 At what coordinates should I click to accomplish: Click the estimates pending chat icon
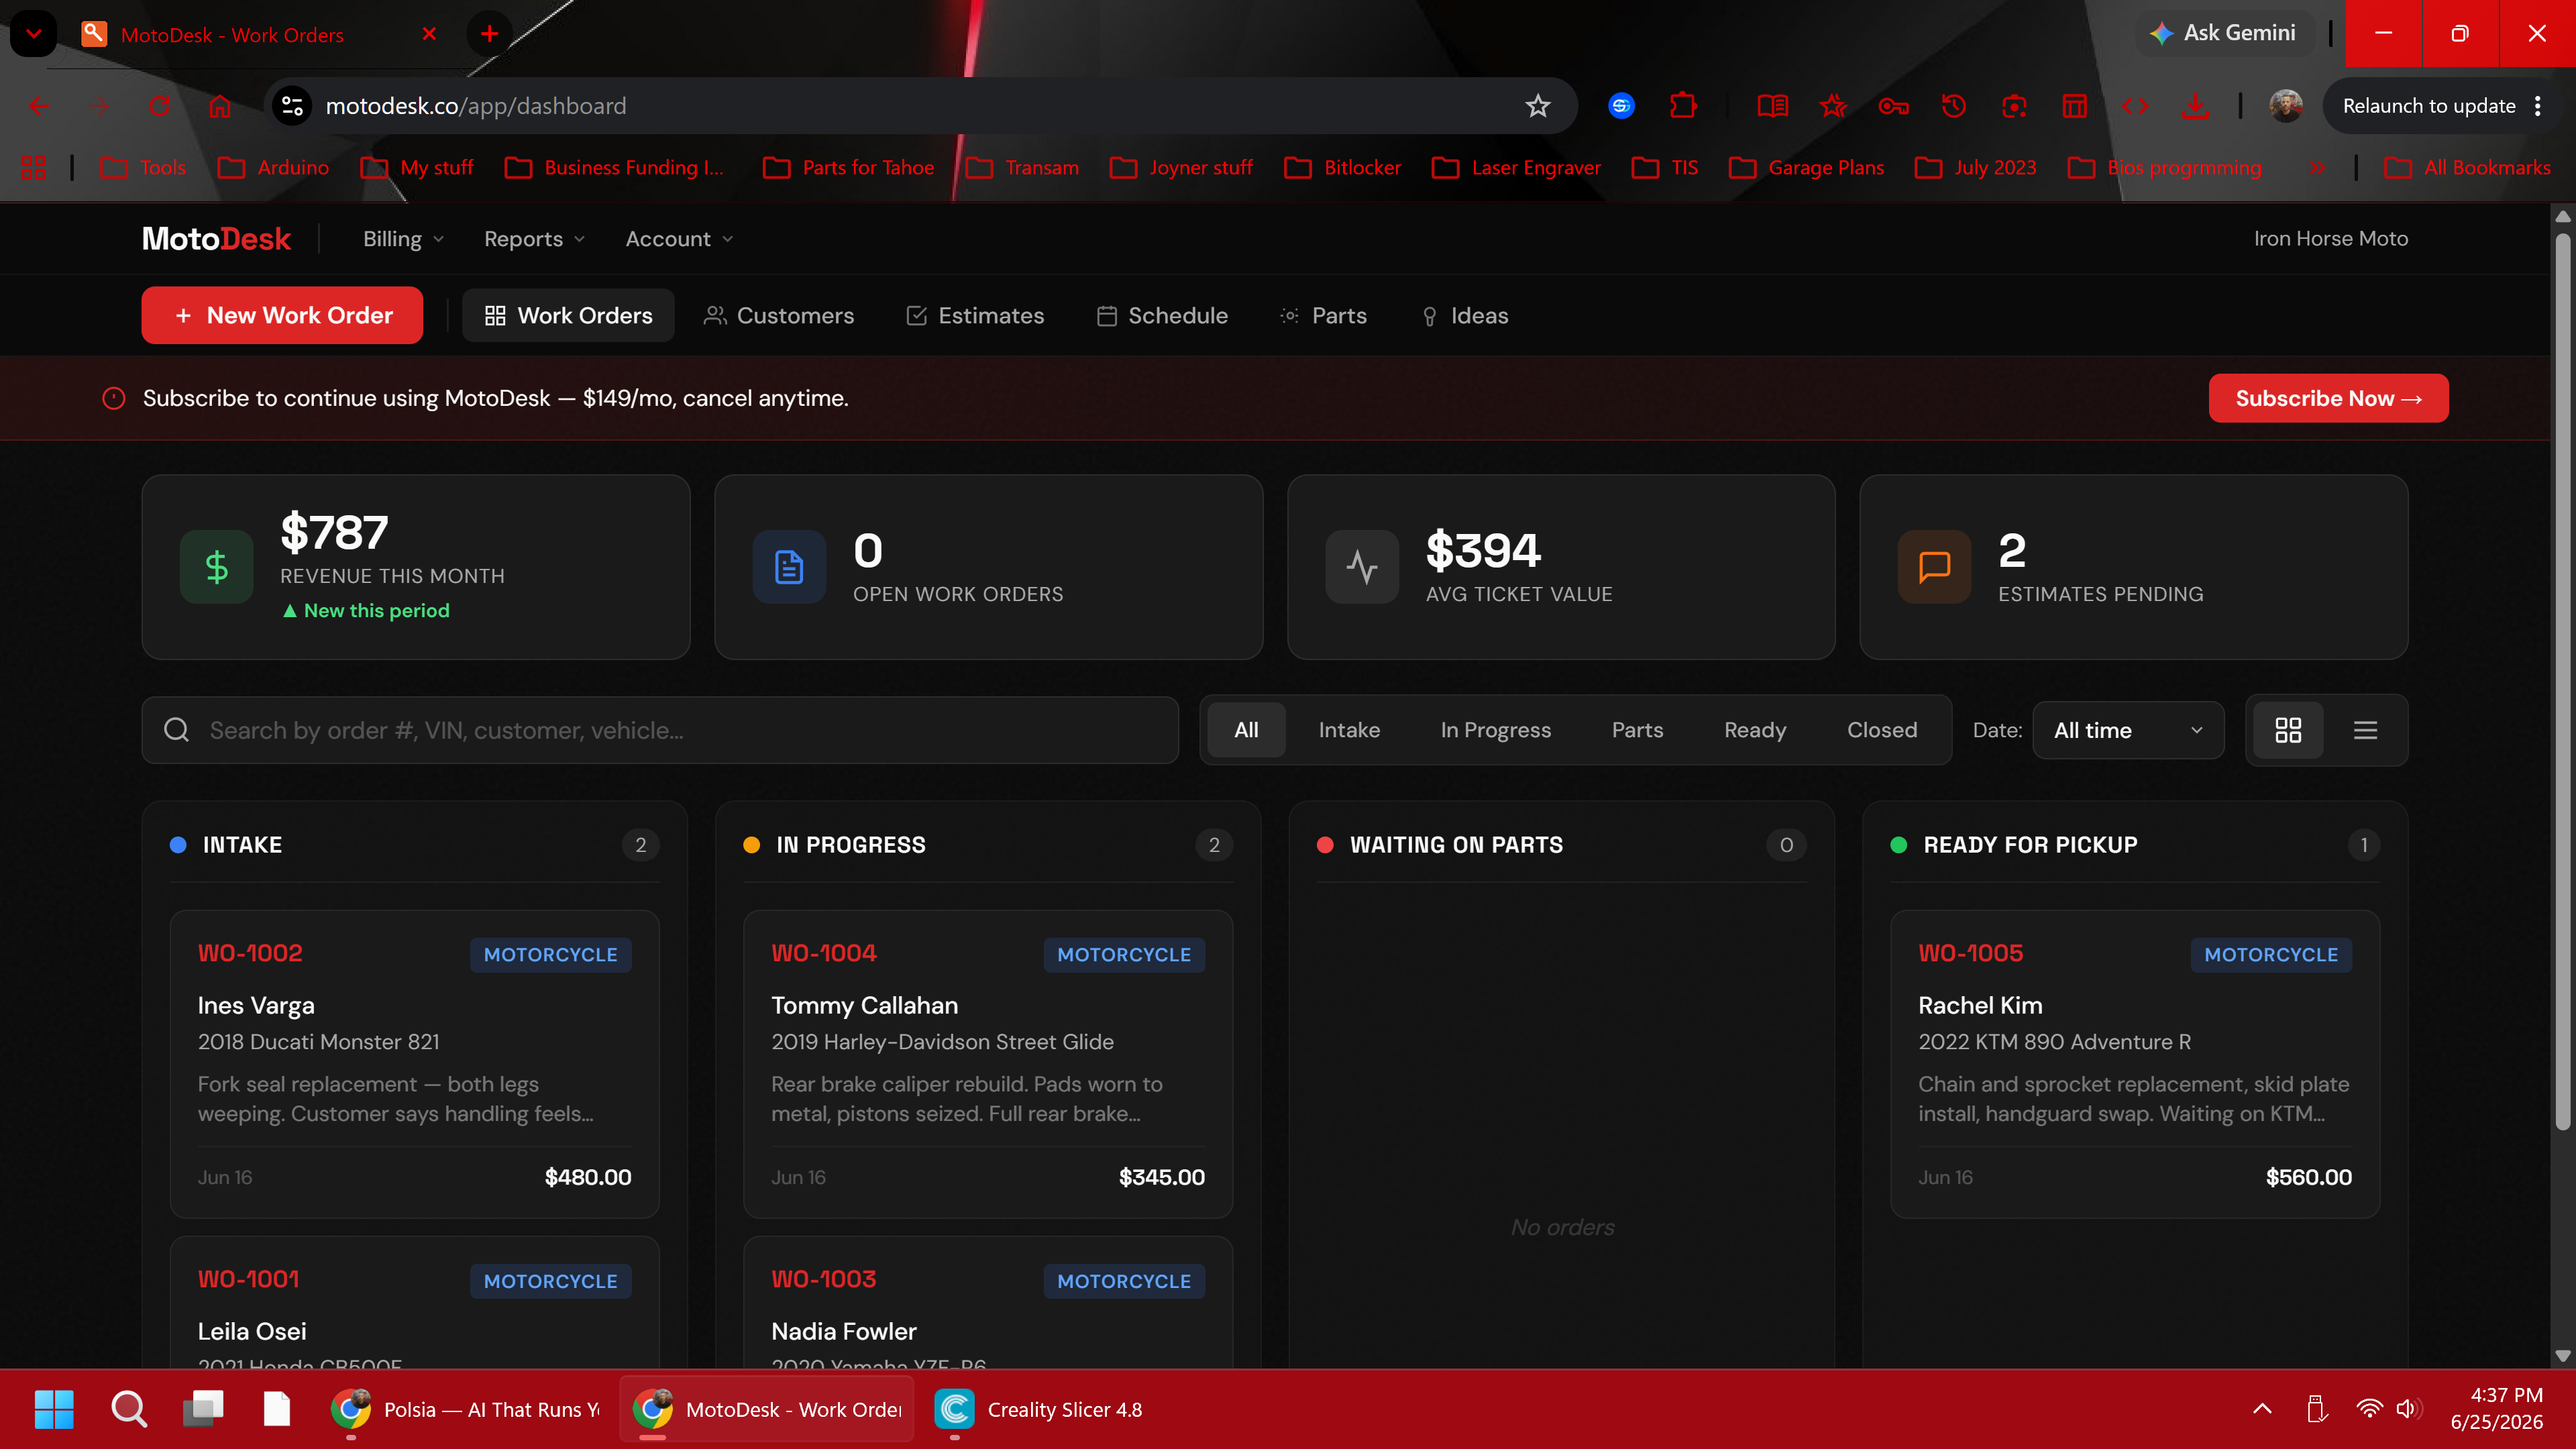tap(1935, 567)
